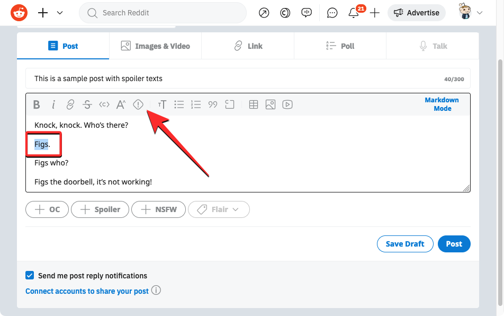Image resolution: width=504 pixels, height=316 pixels.
Task: Toggle the Spoiler tag on post
Action: pyautogui.click(x=100, y=209)
